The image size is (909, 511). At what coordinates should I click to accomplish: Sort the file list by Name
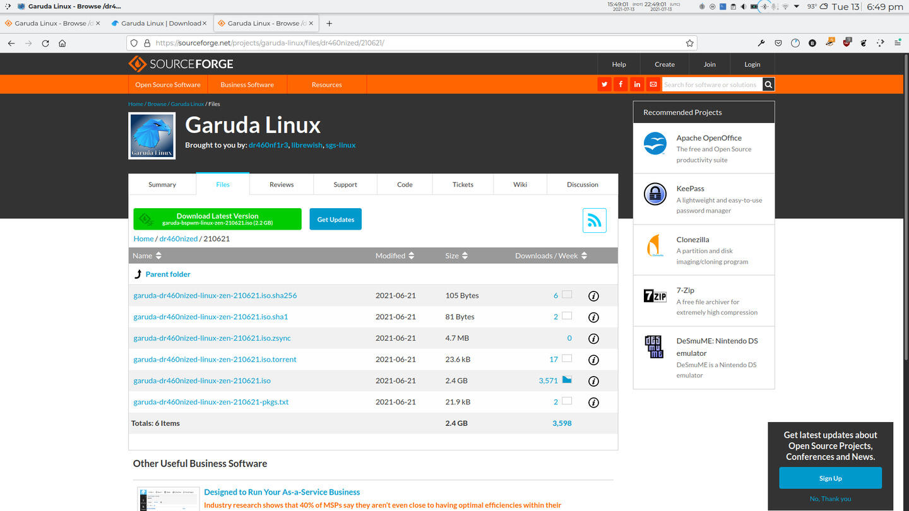tap(147, 255)
